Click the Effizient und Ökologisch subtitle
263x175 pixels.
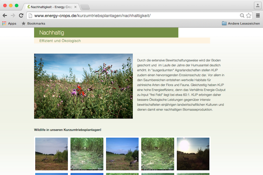(60, 41)
